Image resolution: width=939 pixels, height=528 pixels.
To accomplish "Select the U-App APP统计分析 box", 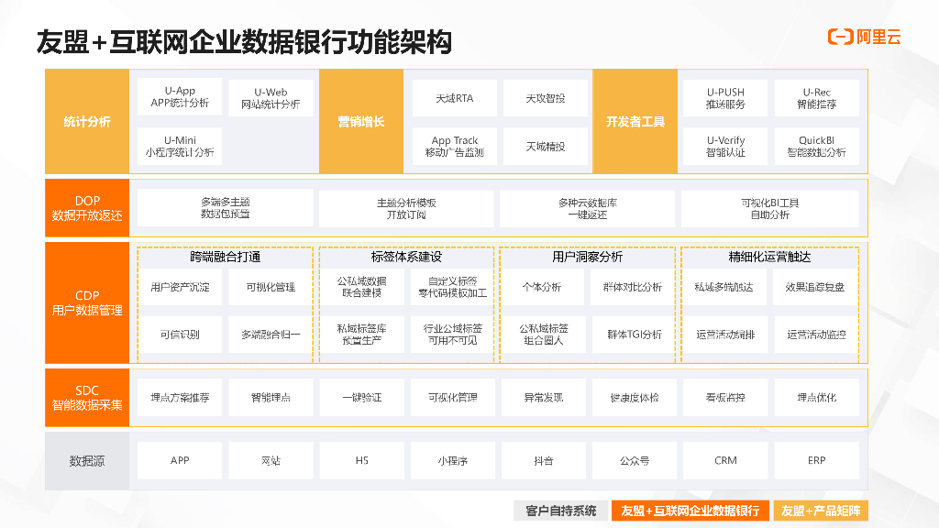I will click(x=180, y=97).
